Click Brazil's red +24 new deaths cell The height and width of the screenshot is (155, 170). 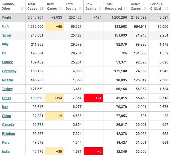point(93,98)
